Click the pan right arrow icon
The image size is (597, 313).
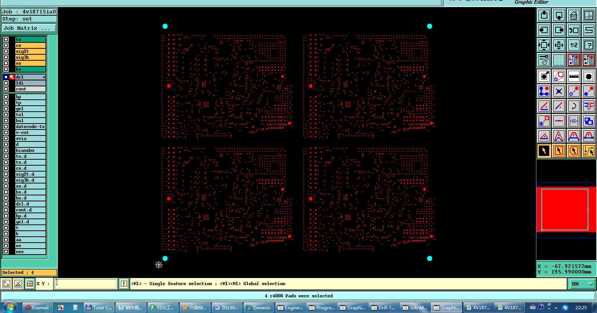[x=559, y=30]
